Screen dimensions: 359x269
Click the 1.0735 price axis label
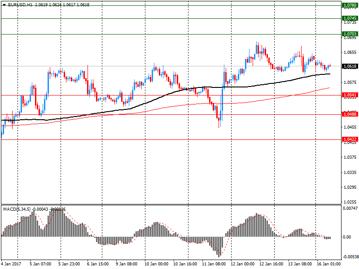point(350,22)
